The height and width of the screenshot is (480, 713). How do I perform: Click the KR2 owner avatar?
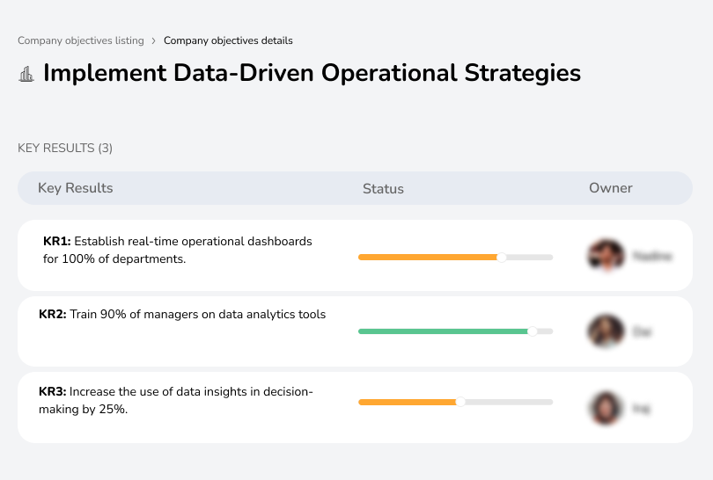(x=606, y=331)
